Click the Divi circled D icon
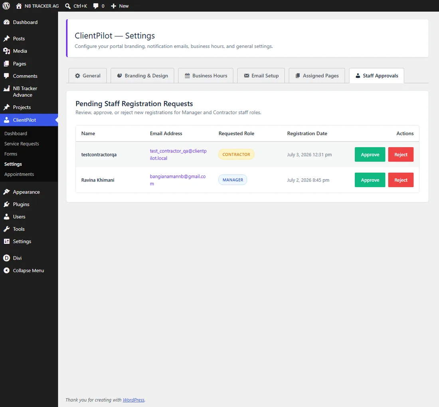The height and width of the screenshot is (407, 439). tap(6, 258)
